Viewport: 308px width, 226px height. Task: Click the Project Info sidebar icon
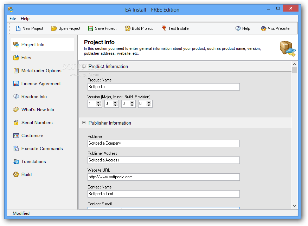[16, 45]
